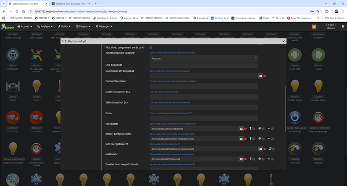Viewport: 347px width, 186px height.
Task: Toggle the Editer un widget header chevron
Action: point(63,41)
